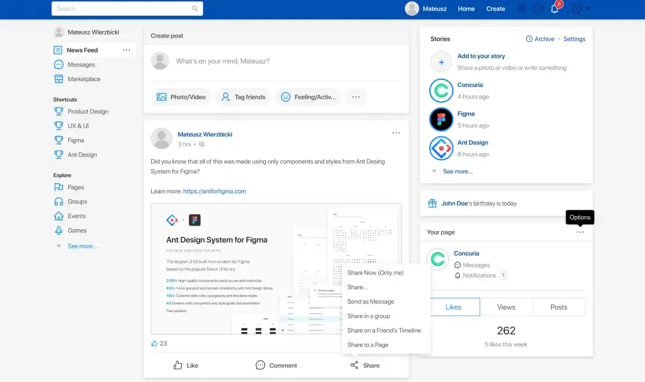Open Stories Settings link
This screenshot has width=645, height=382.
pyautogui.click(x=574, y=39)
